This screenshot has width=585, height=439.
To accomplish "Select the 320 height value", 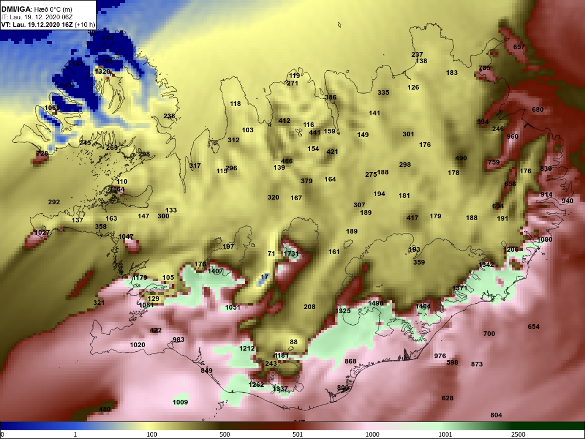I will 273,197.
